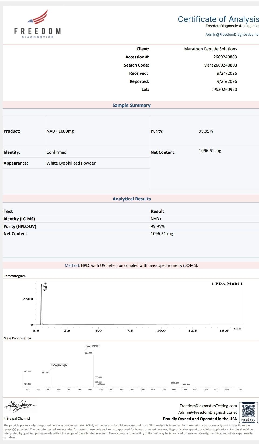The height and width of the screenshot is (444, 259).
Task: Click net content 1096.51 mg in Sample Summary
Action: coord(210,151)
